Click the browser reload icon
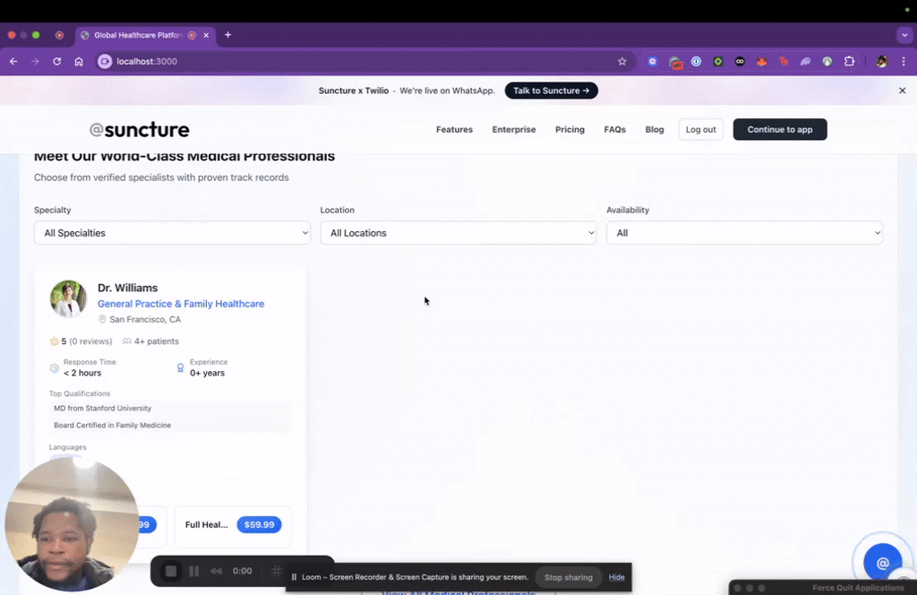The width and height of the screenshot is (917, 595). (56, 62)
